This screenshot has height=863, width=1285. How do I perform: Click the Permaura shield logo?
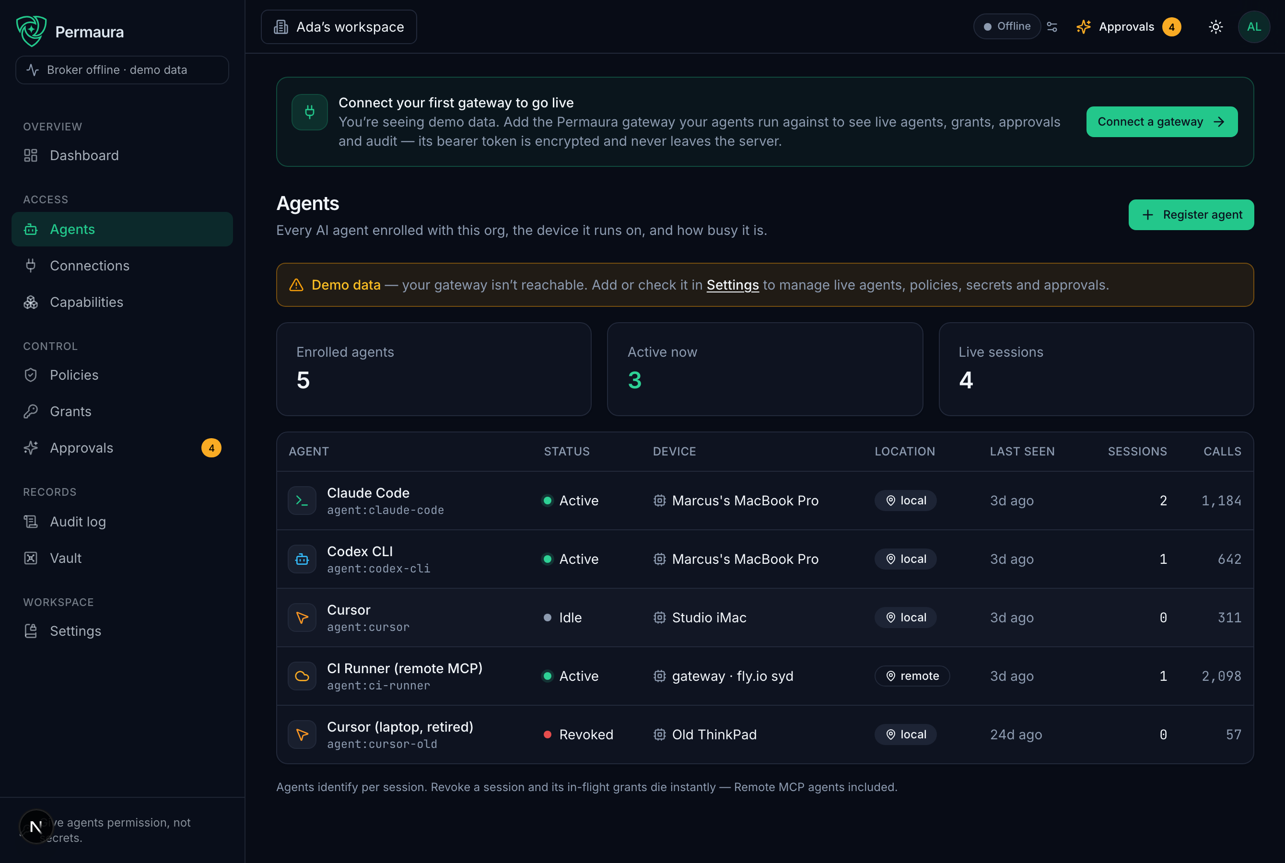click(31, 31)
